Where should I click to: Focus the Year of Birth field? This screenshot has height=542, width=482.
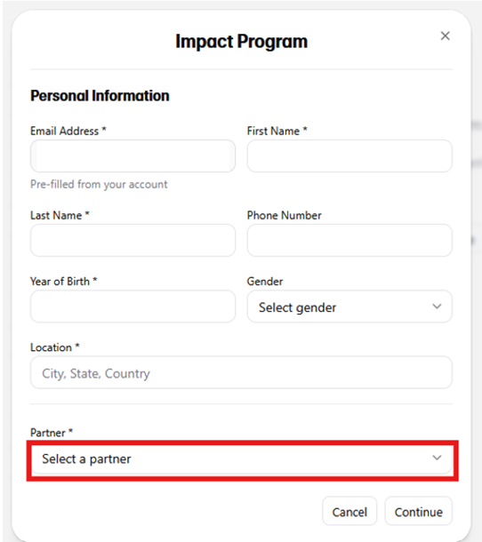point(133,307)
